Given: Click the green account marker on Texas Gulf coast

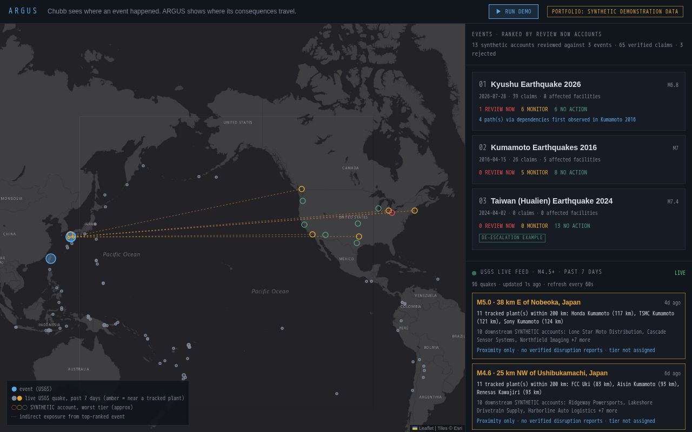Looking at the screenshot, I should pyautogui.click(x=357, y=243).
